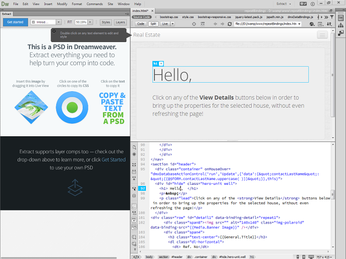Click the Layers button in Extract panel

pyautogui.click(x=120, y=22)
